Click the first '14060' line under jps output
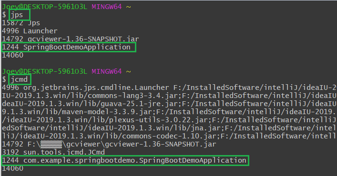Viewport: 337px width, 176px height. (12, 55)
